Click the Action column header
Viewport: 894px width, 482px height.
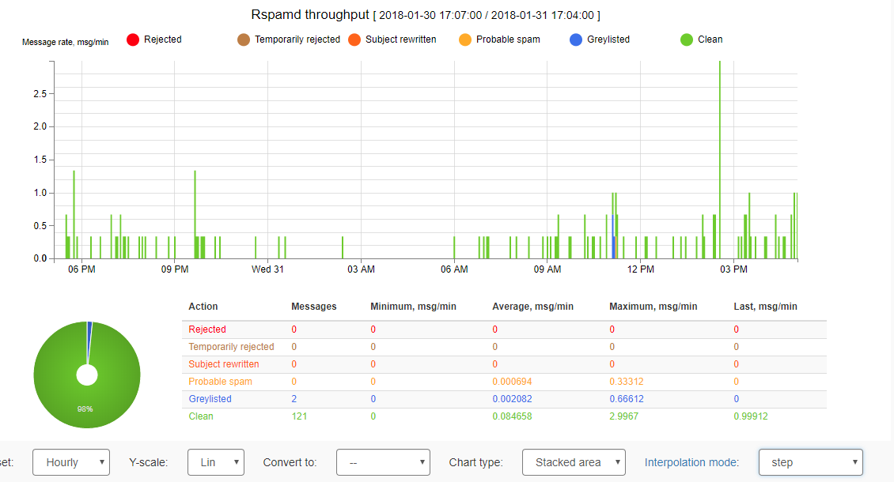[203, 306]
